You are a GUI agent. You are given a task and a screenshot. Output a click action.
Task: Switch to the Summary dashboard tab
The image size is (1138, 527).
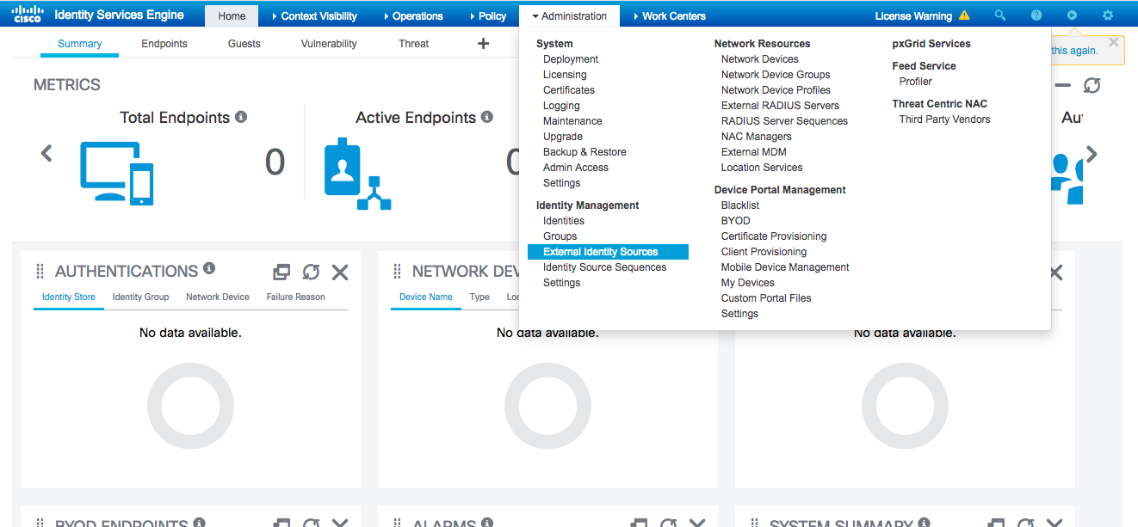(x=80, y=44)
